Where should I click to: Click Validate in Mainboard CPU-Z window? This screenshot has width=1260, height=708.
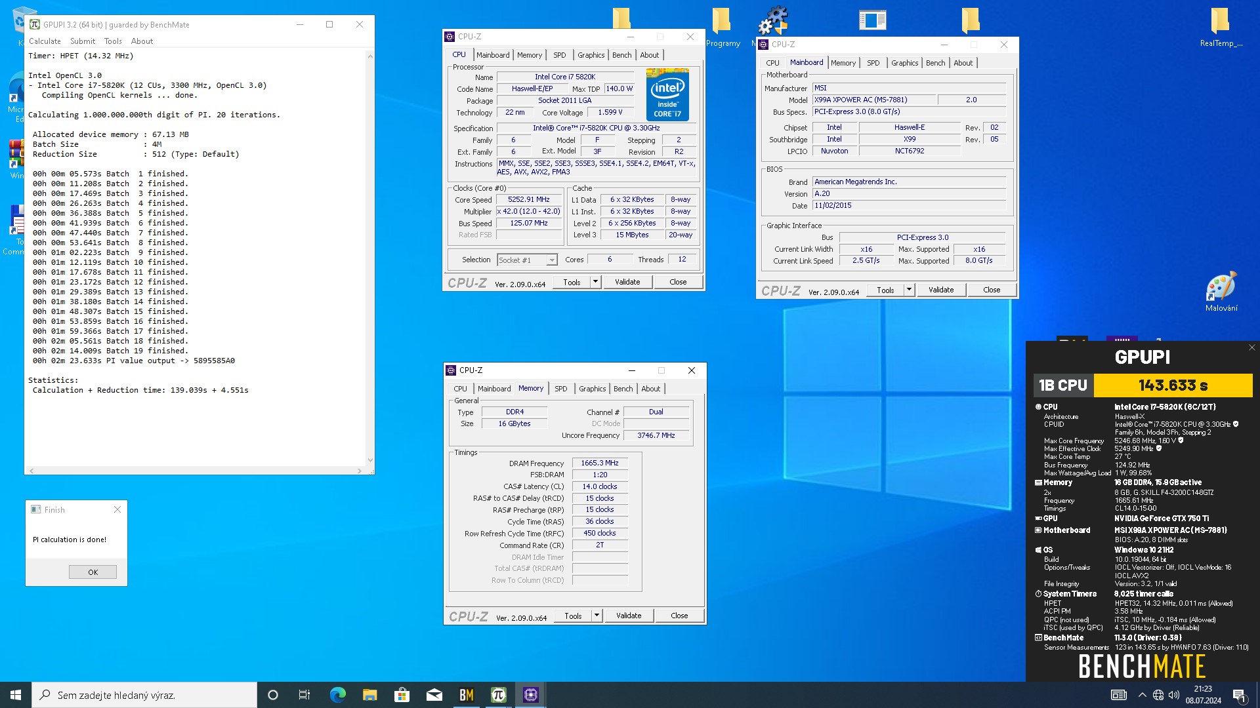click(x=941, y=290)
